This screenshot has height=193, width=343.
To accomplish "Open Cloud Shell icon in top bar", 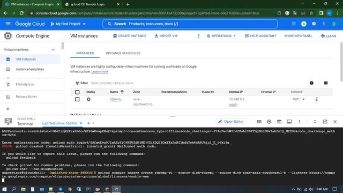I will [294, 24].
